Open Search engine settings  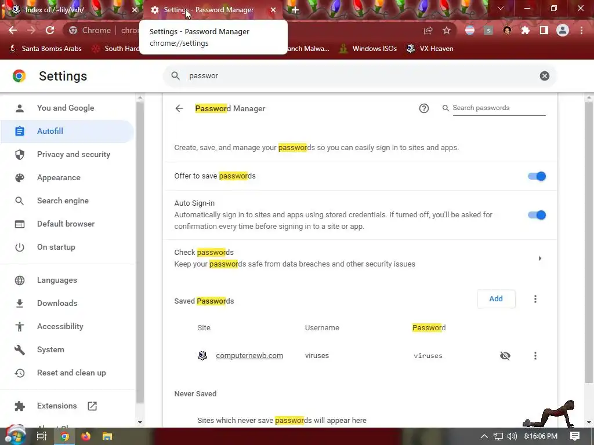(63, 200)
